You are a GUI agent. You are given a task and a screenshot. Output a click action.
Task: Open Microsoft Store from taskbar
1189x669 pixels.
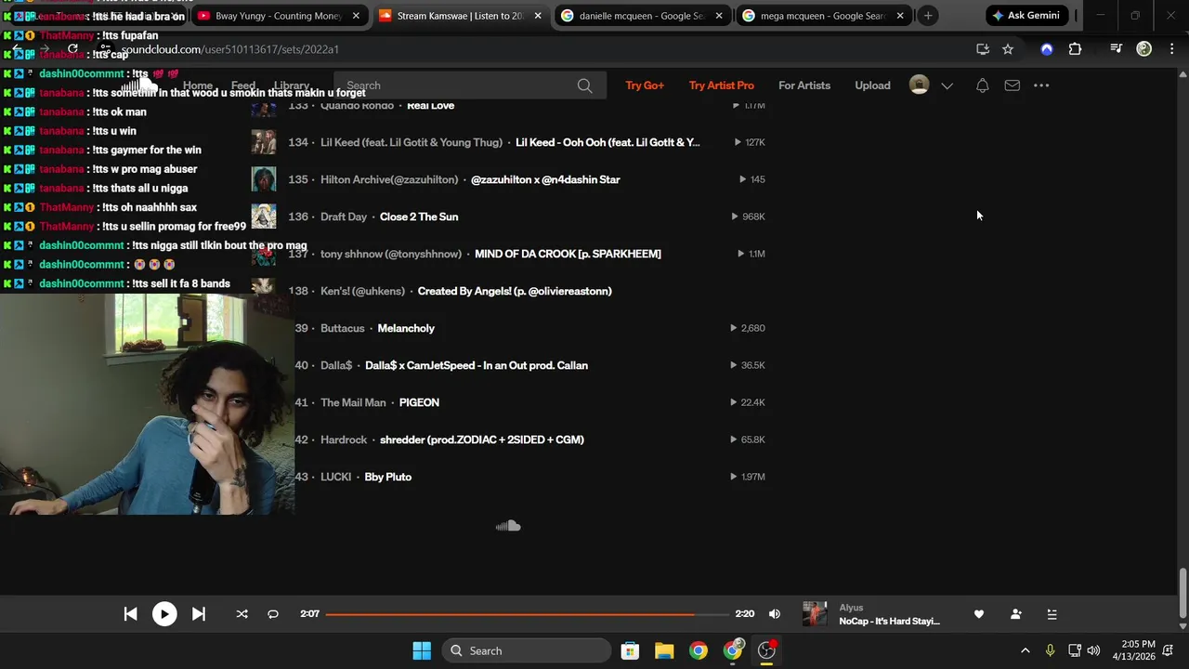pos(630,650)
